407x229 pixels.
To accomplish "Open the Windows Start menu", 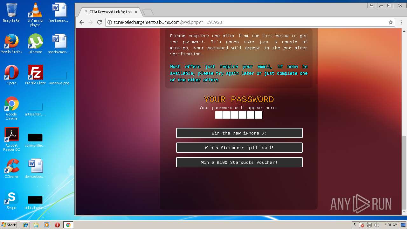I will [9, 225].
